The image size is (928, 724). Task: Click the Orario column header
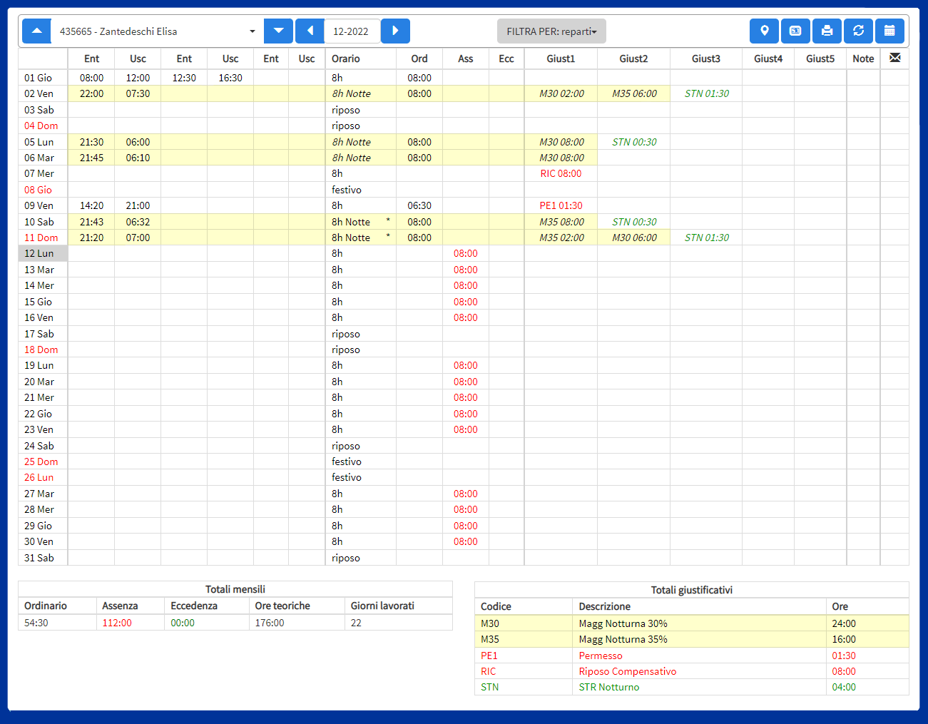click(346, 58)
